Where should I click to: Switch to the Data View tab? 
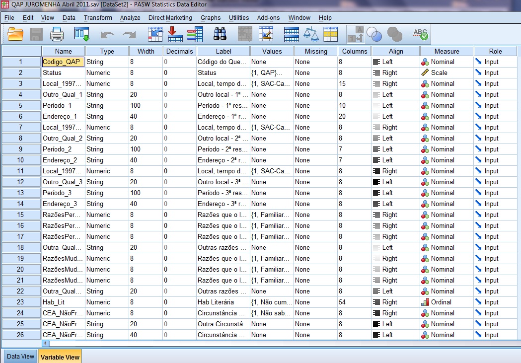pos(20,357)
